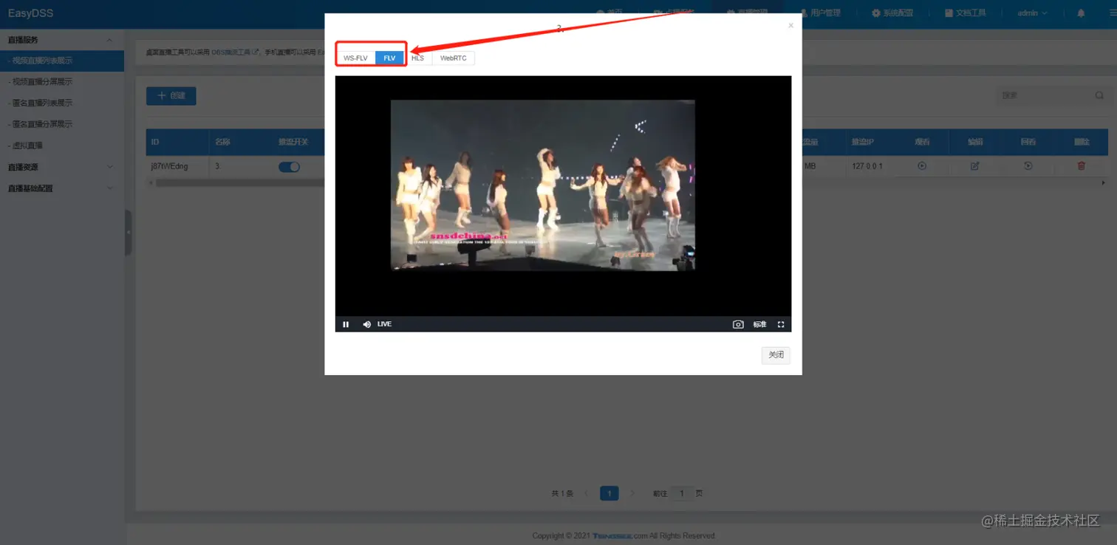Click the 推流IP column header
This screenshot has height=545, width=1117.
coord(870,142)
